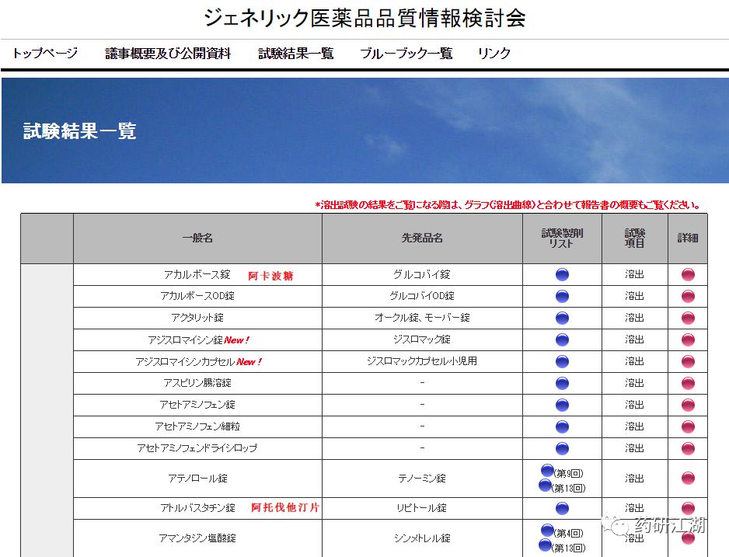Screen dimensions: 729x557
Task: Select the アトルバスタチン錠 drug name
Action: [x=197, y=508]
